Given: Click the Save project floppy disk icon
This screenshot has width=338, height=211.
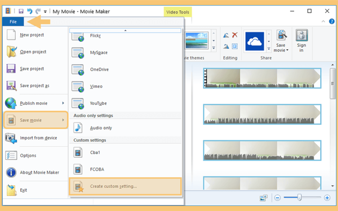Looking at the screenshot, I should coord(11,69).
